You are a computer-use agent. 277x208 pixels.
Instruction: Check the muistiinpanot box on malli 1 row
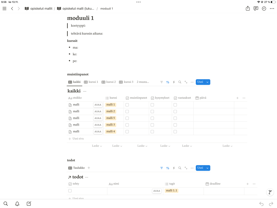pyautogui.click(x=127, y=104)
